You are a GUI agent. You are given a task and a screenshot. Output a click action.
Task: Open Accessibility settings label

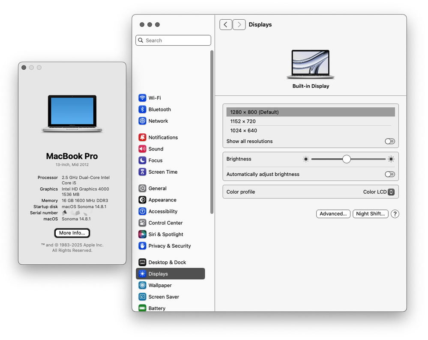163,211
